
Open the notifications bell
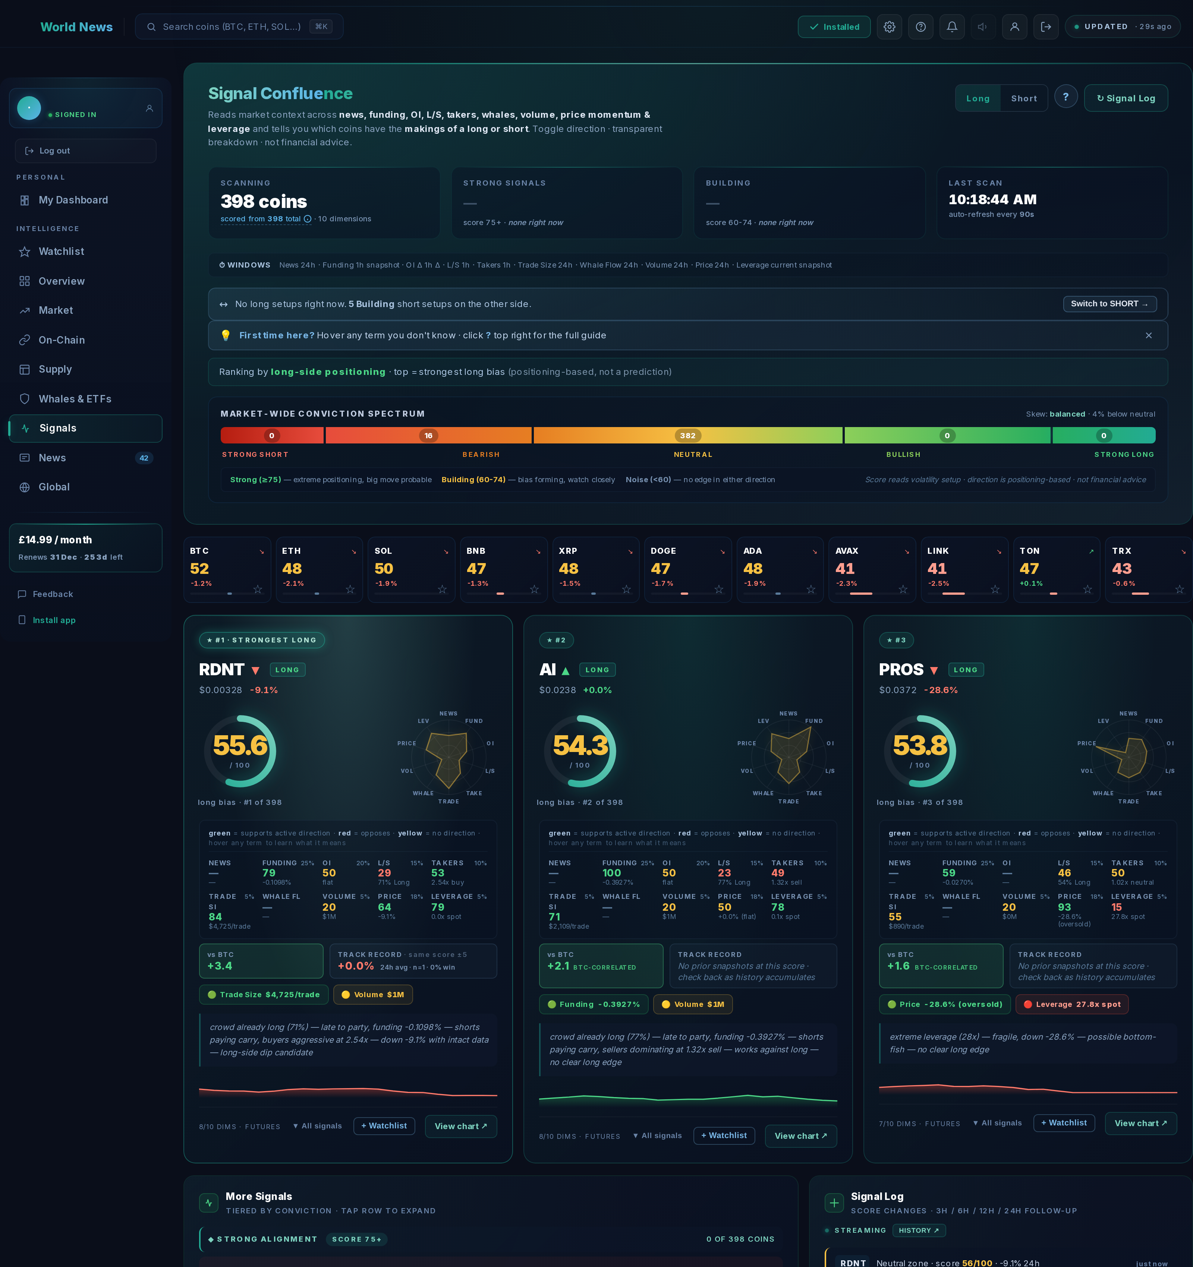[952, 27]
